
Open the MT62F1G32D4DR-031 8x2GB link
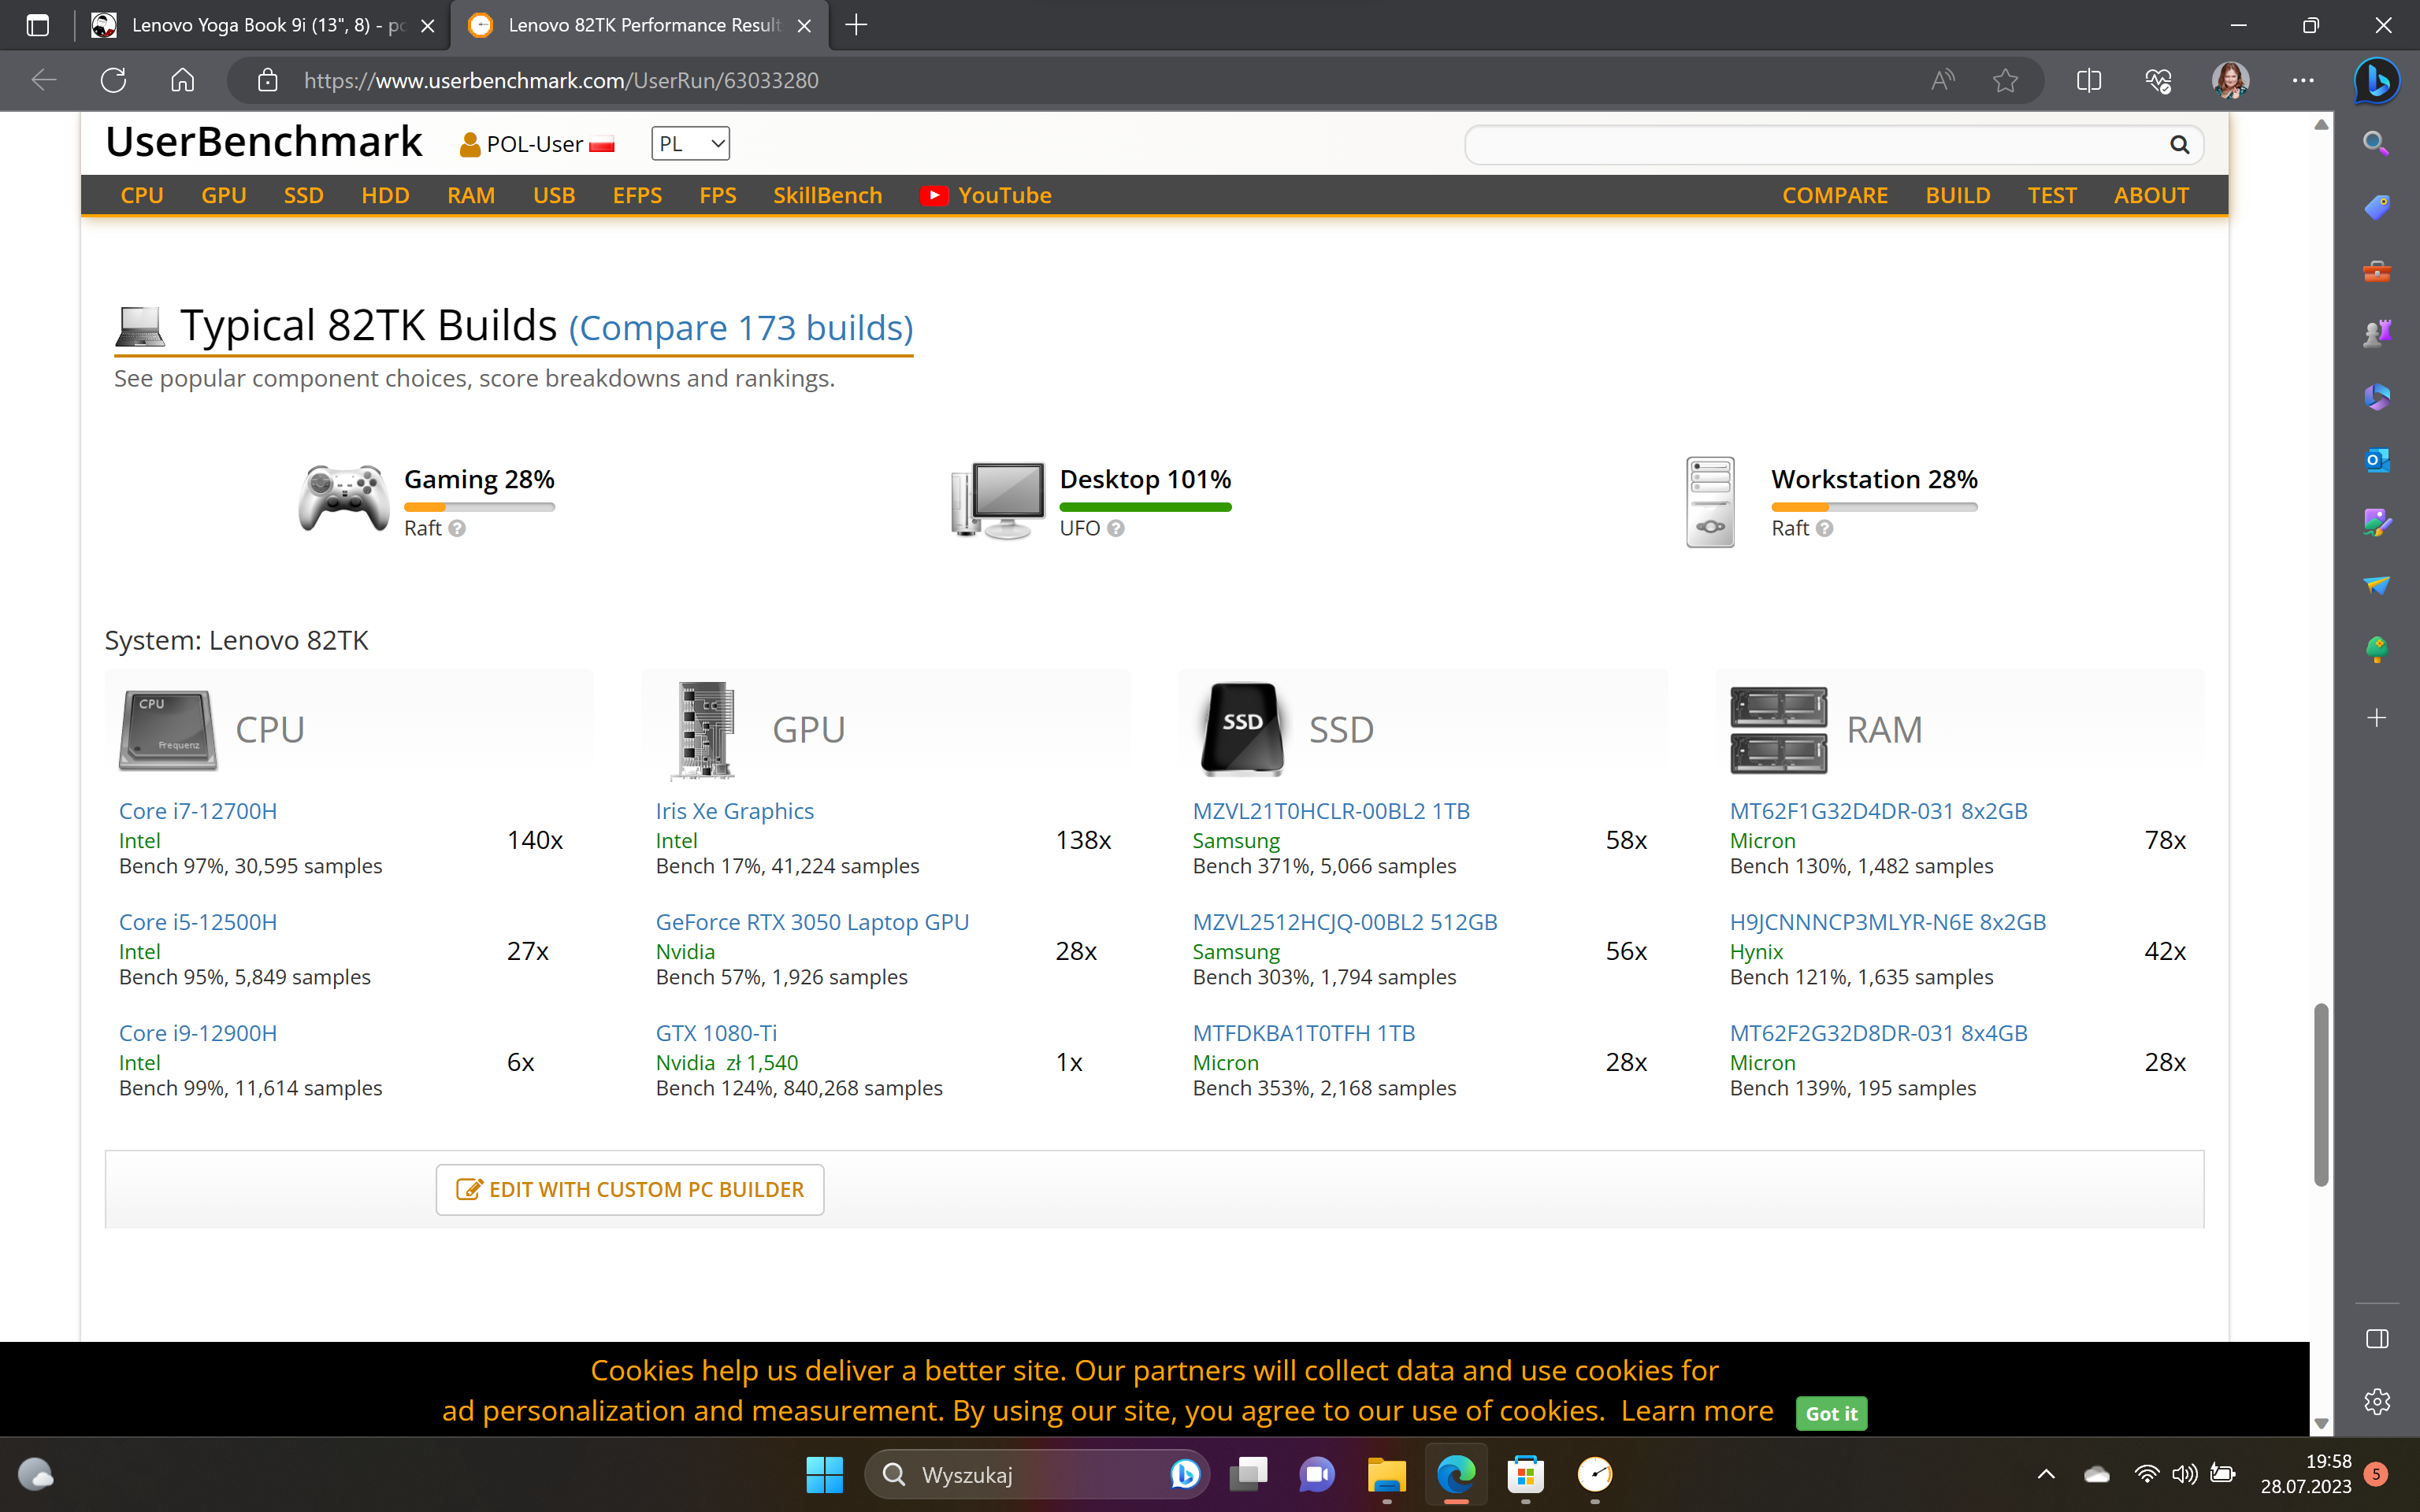(x=1879, y=811)
